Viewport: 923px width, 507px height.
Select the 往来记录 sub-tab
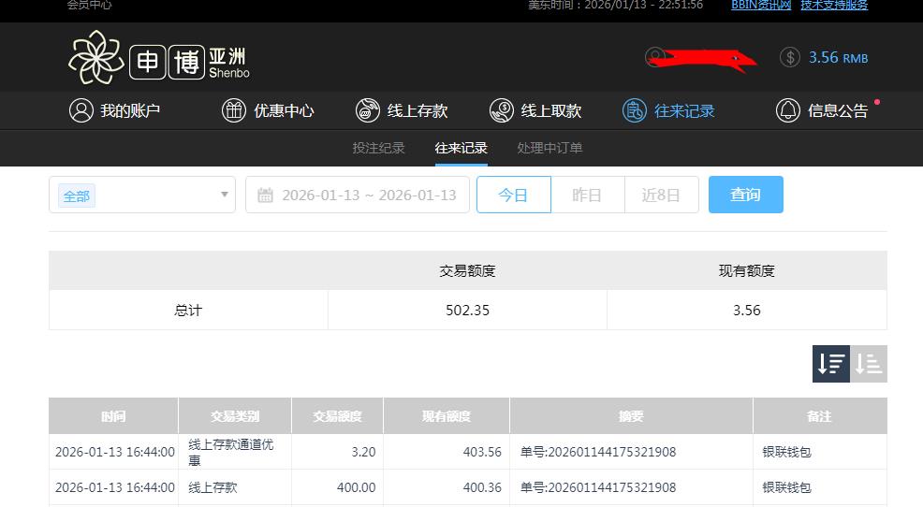[x=461, y=148]
